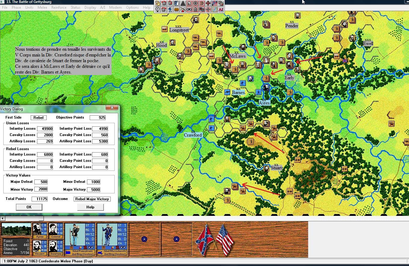Open the Help menu in the menu bar

point(147,7)
